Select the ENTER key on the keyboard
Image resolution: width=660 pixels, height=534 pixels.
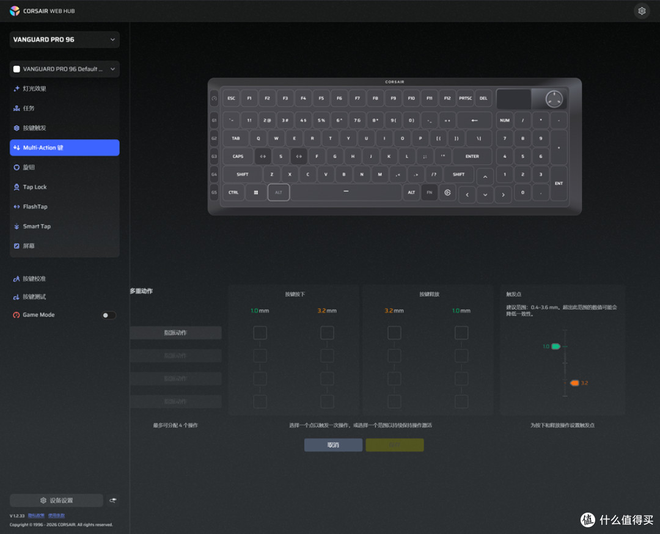pos(472,156)
